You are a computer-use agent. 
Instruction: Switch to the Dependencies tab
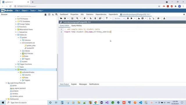(101, 14)
